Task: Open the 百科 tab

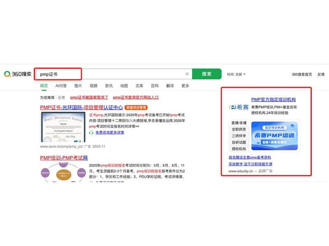Action: click(155, 86)
